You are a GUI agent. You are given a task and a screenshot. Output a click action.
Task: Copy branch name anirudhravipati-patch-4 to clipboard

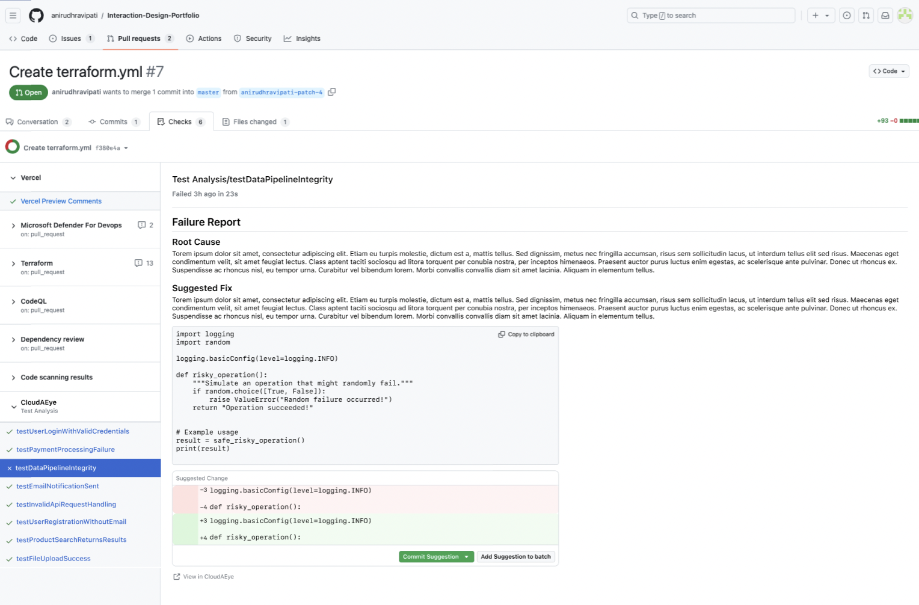331,92
